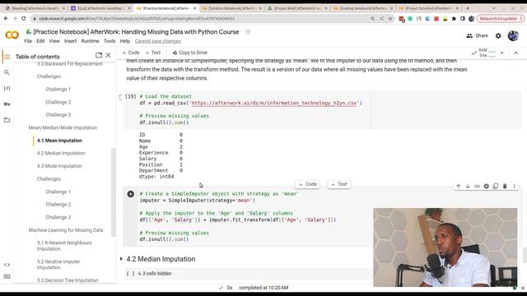The width and height of the screenshot is (527, 296).
Task: Reload the browser page
Action: point(24,18)
